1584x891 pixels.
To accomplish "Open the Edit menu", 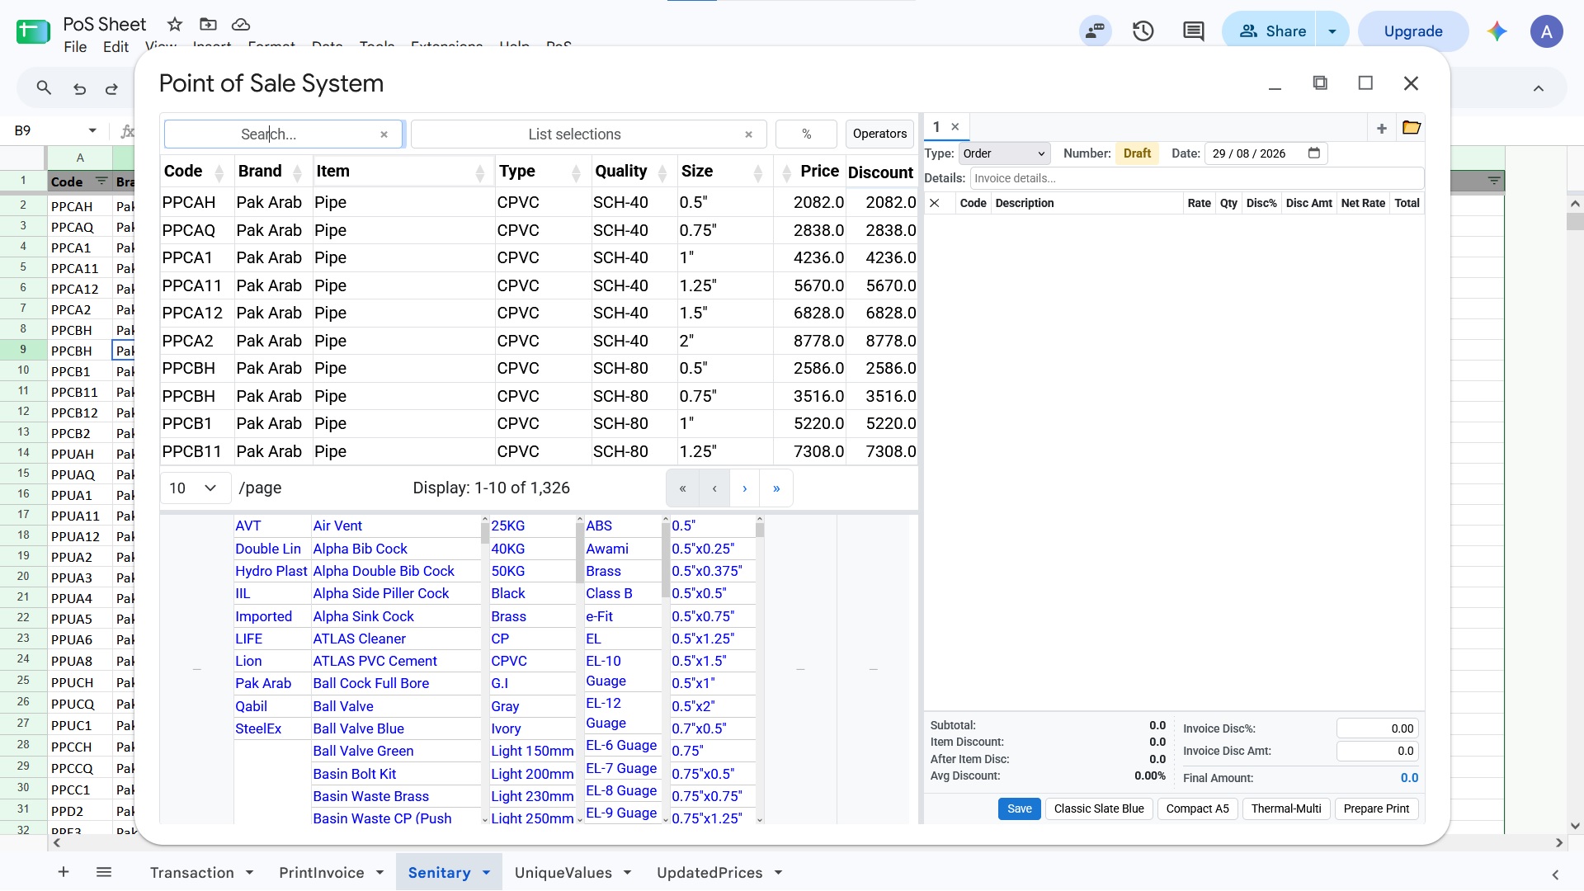I will [x=115, y=47].
